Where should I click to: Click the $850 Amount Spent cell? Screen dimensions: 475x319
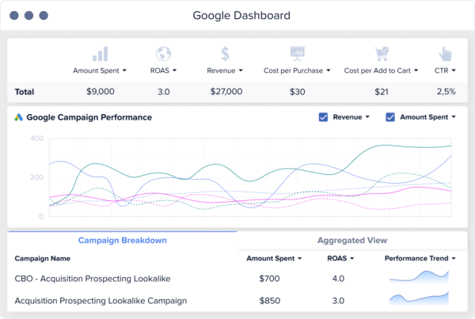[270, 301]
